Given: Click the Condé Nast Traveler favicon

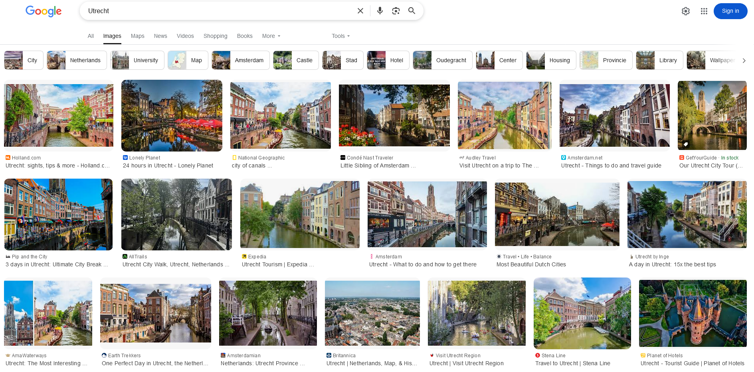Looking at the screenshot, I should [342, 158].
